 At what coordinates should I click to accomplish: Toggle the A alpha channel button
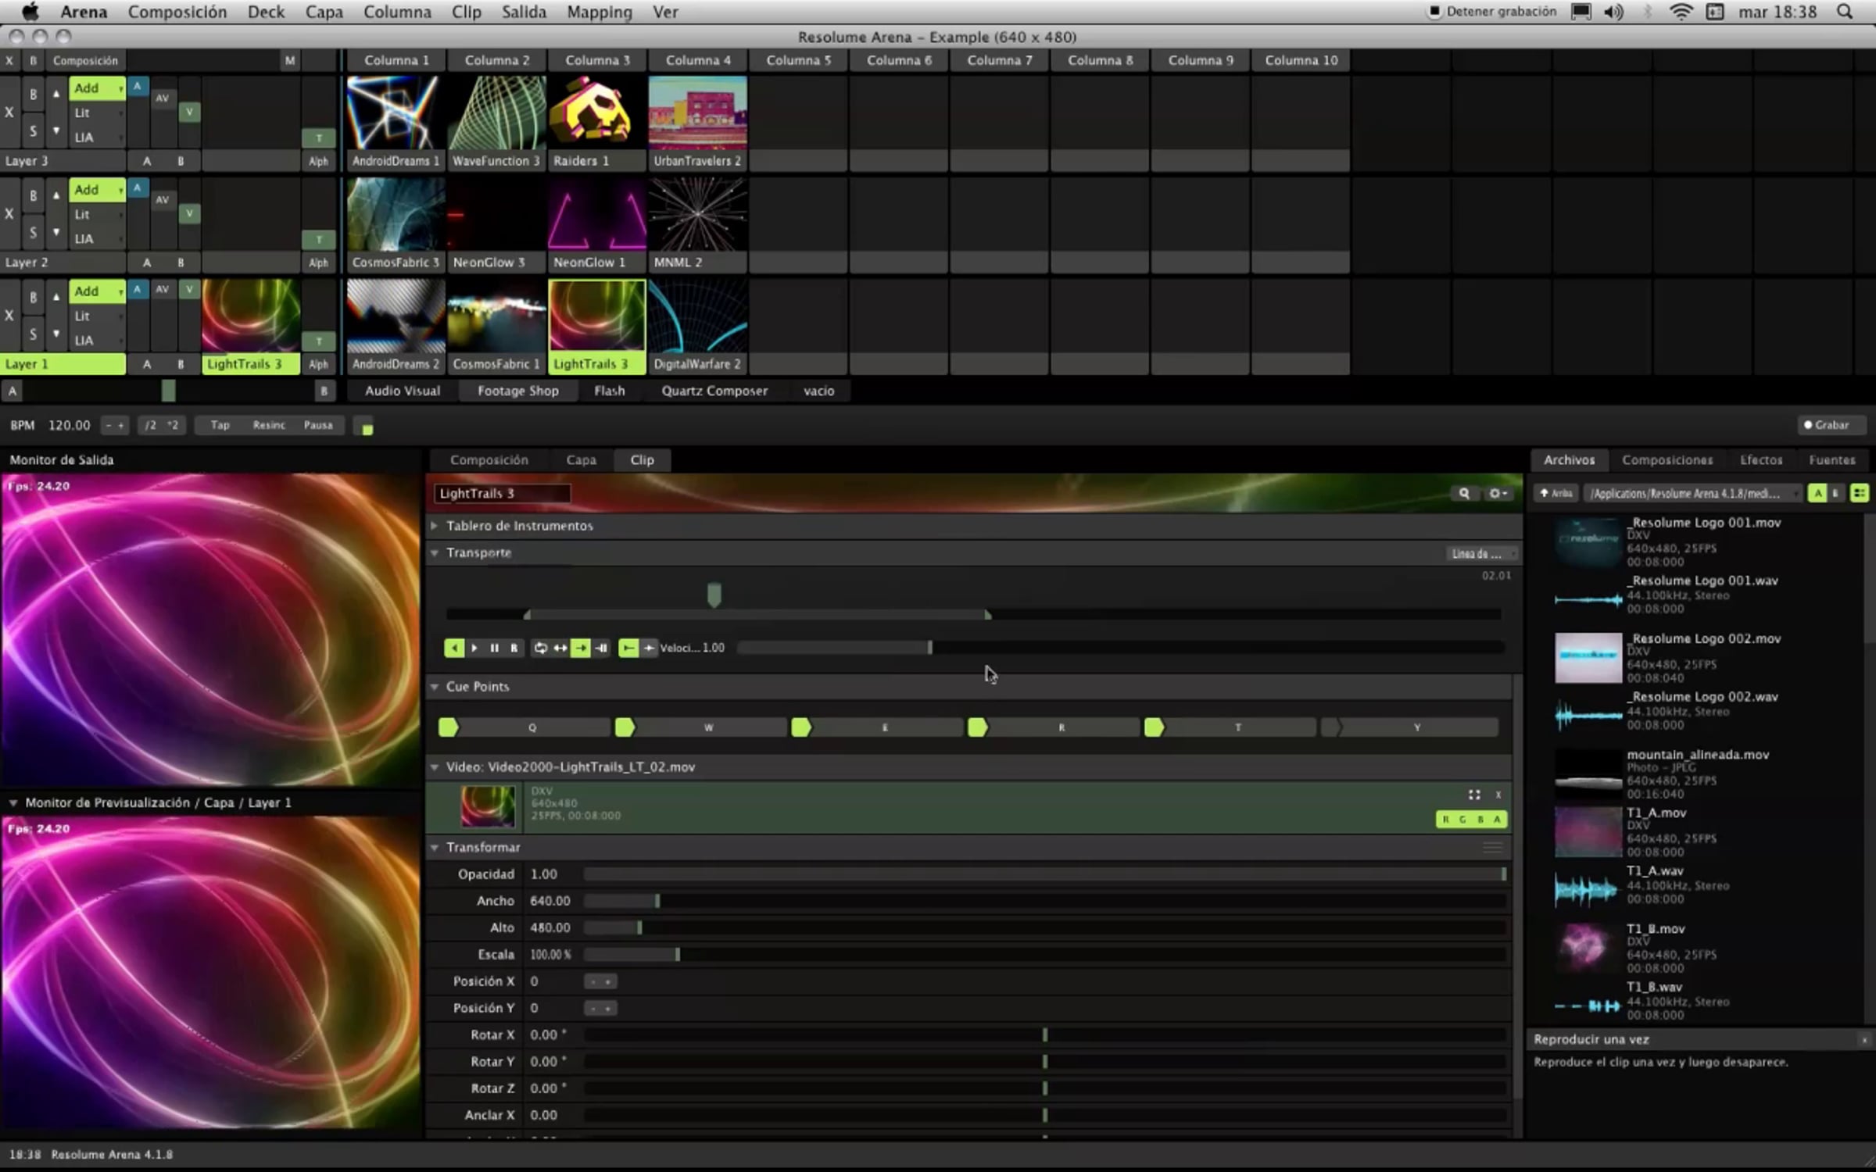(x=1497, y=819)
